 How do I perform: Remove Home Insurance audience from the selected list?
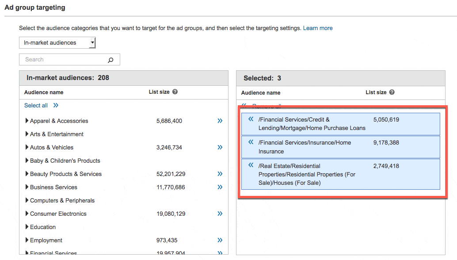click(251, 142)
